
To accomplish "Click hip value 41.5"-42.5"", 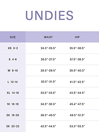I will pos(77,82).
